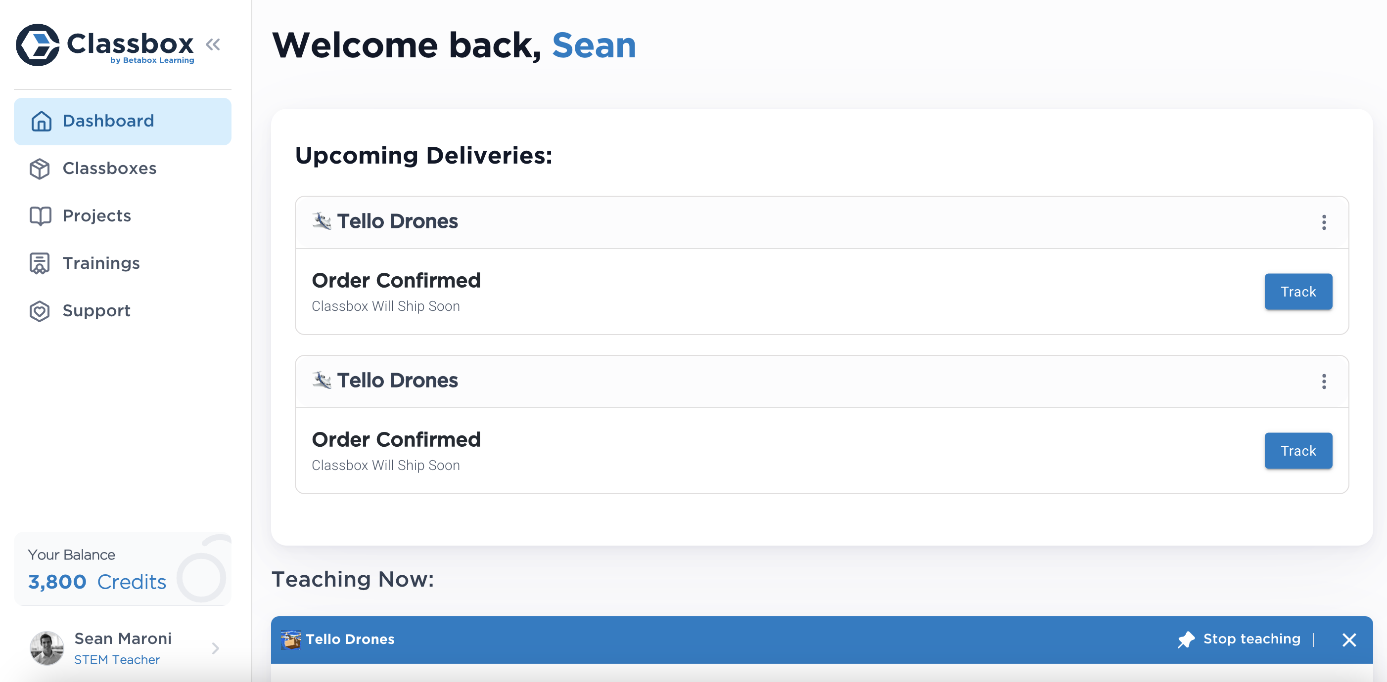
Task: Collapse the sidebar with double chevron
Action: coord(213,44)
